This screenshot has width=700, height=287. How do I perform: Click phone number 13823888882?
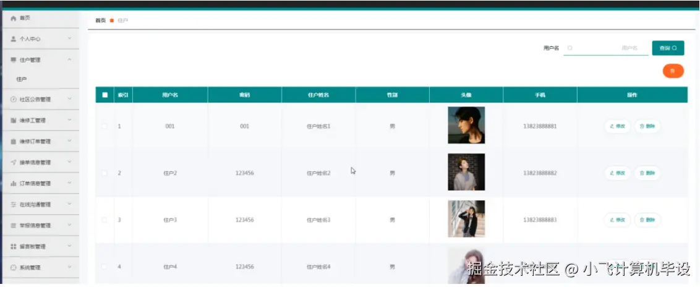click(x=540, y=173)
